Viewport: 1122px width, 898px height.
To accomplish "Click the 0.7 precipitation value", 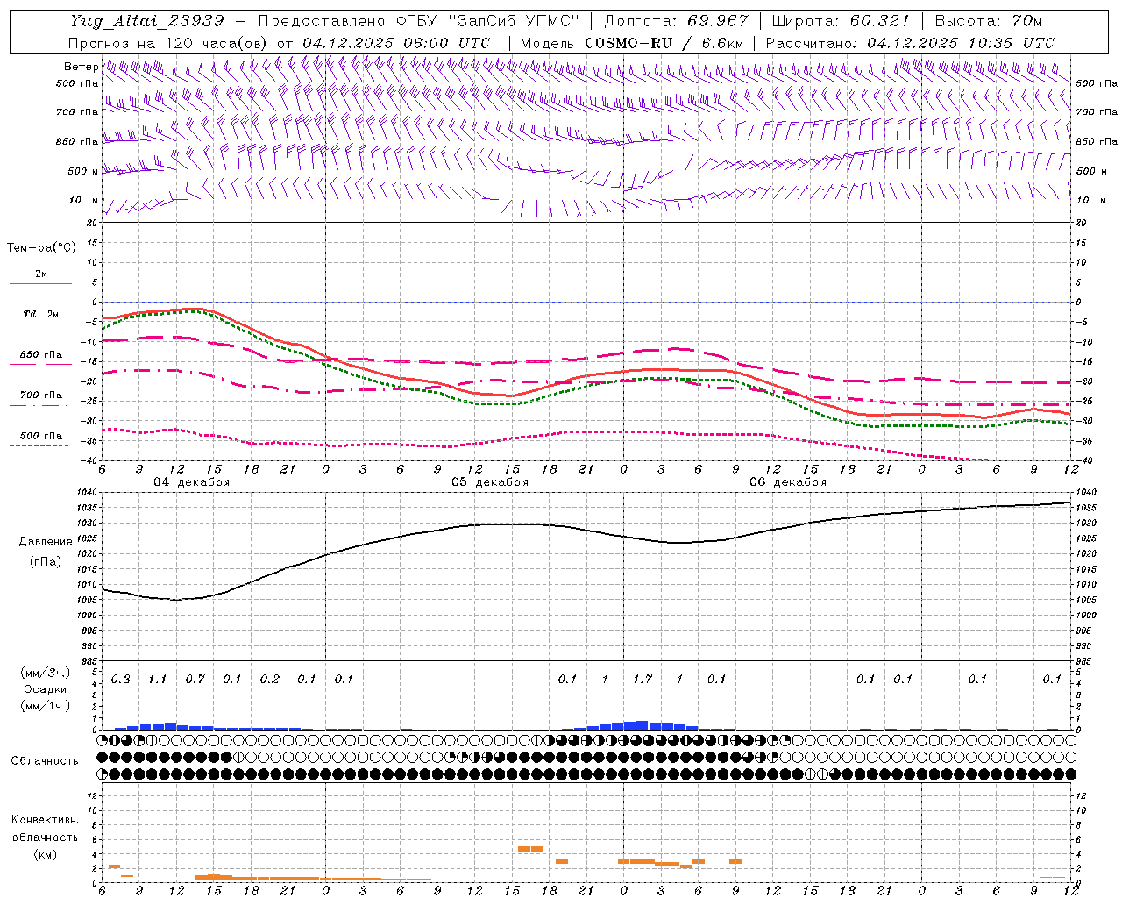I will 195,680.
